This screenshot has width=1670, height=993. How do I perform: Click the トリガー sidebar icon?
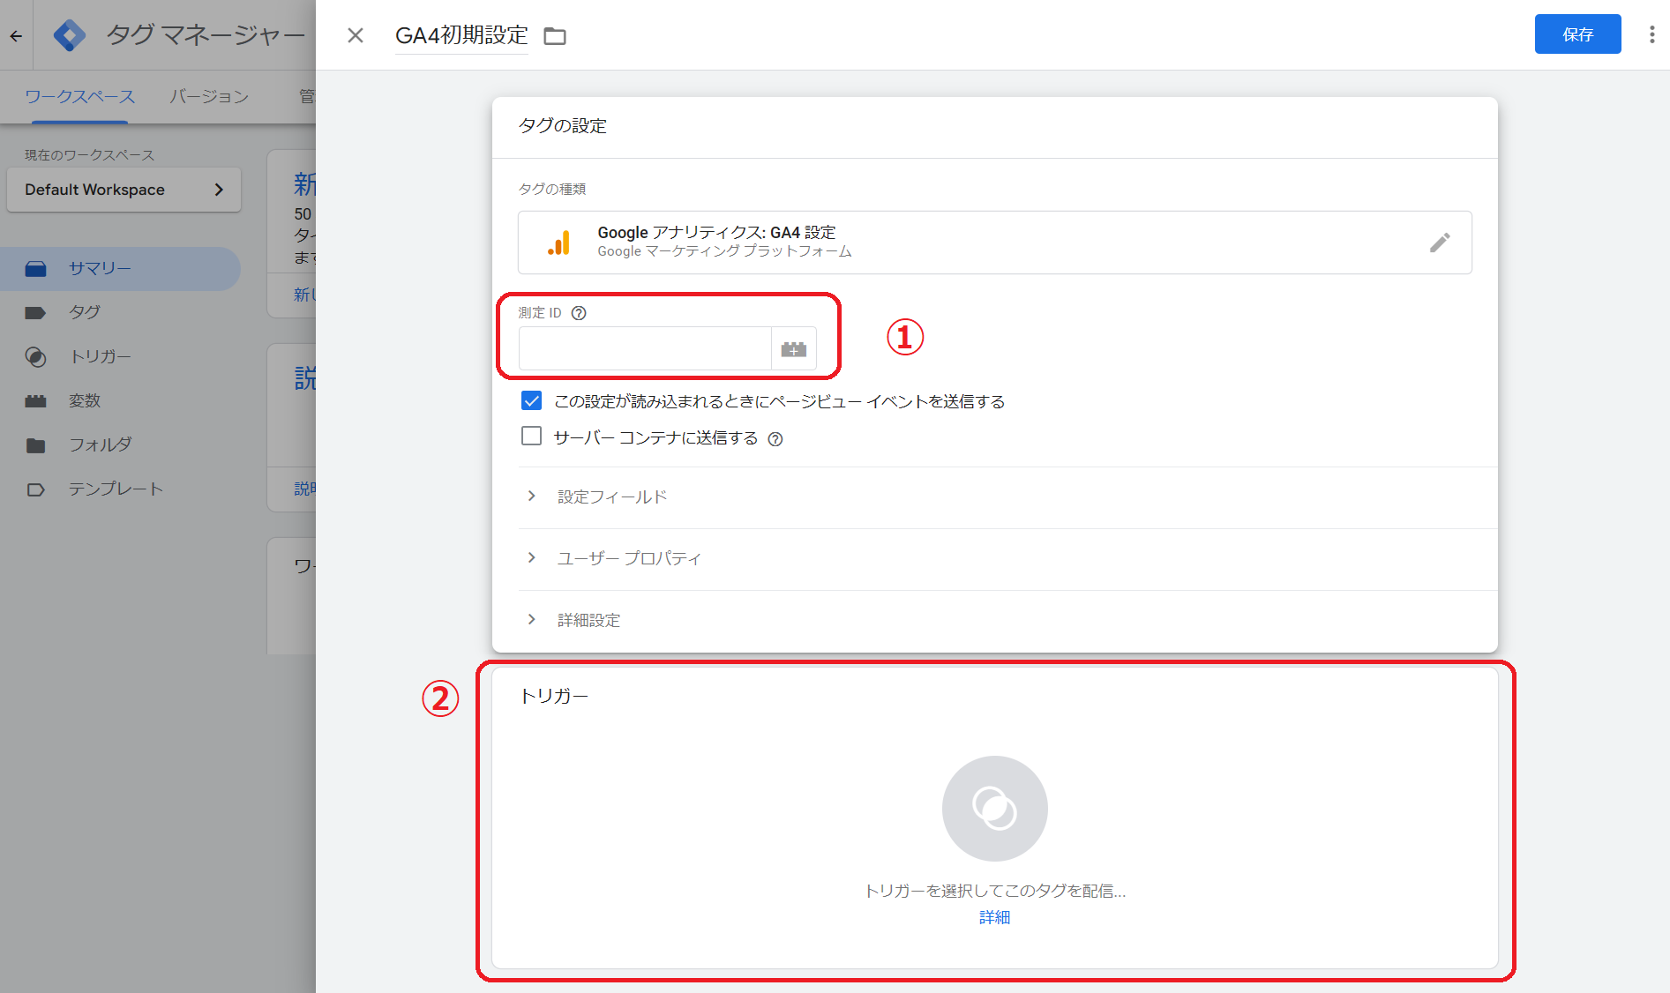(x=35, y=357)
